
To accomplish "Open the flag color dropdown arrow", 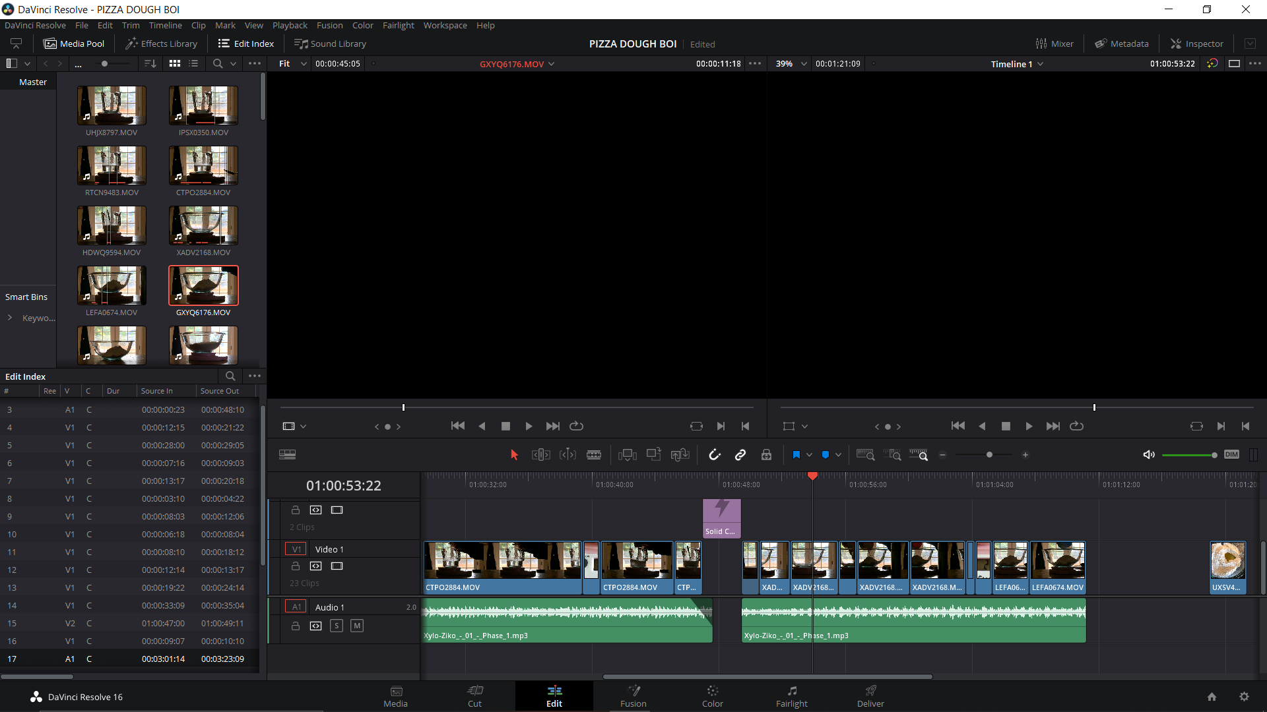I will click(809, 455).
